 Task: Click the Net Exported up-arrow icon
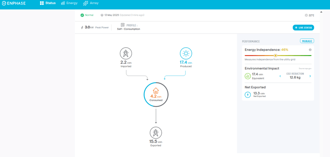coord(248,95)
